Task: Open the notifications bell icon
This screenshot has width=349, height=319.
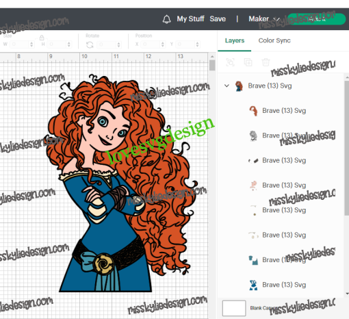Action: [166, 19]
